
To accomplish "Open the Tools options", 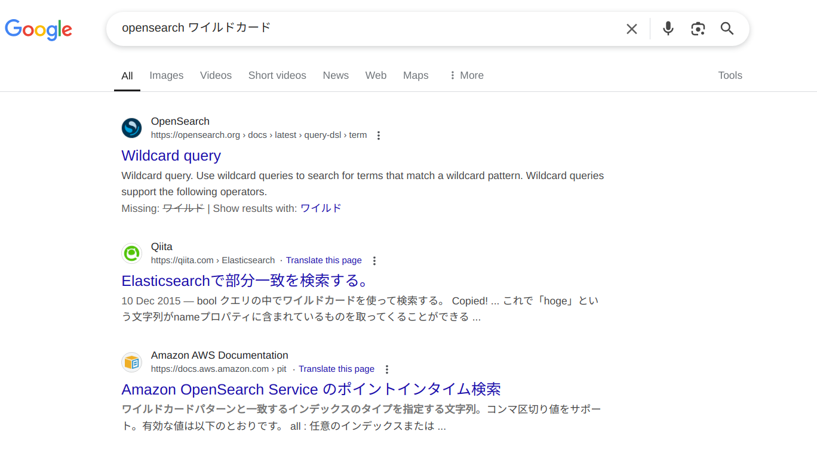I will point(730,75).
